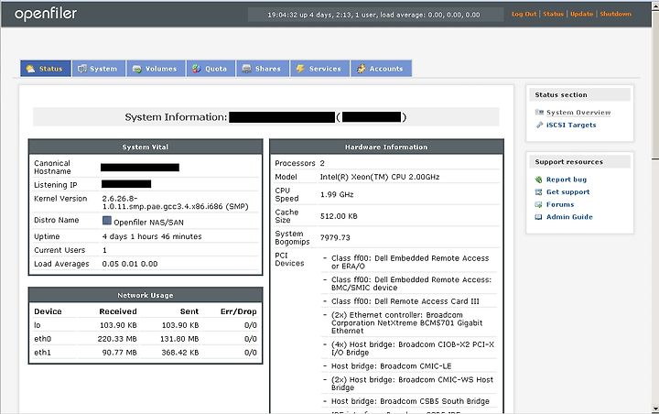Viewport: 659px width, 414px height.
Task: Click the 'Err/Drop' column header
Action: coord(238,311)
